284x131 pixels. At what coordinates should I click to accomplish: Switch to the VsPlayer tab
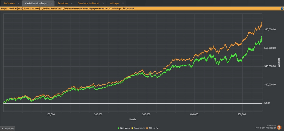pos(114,3)
